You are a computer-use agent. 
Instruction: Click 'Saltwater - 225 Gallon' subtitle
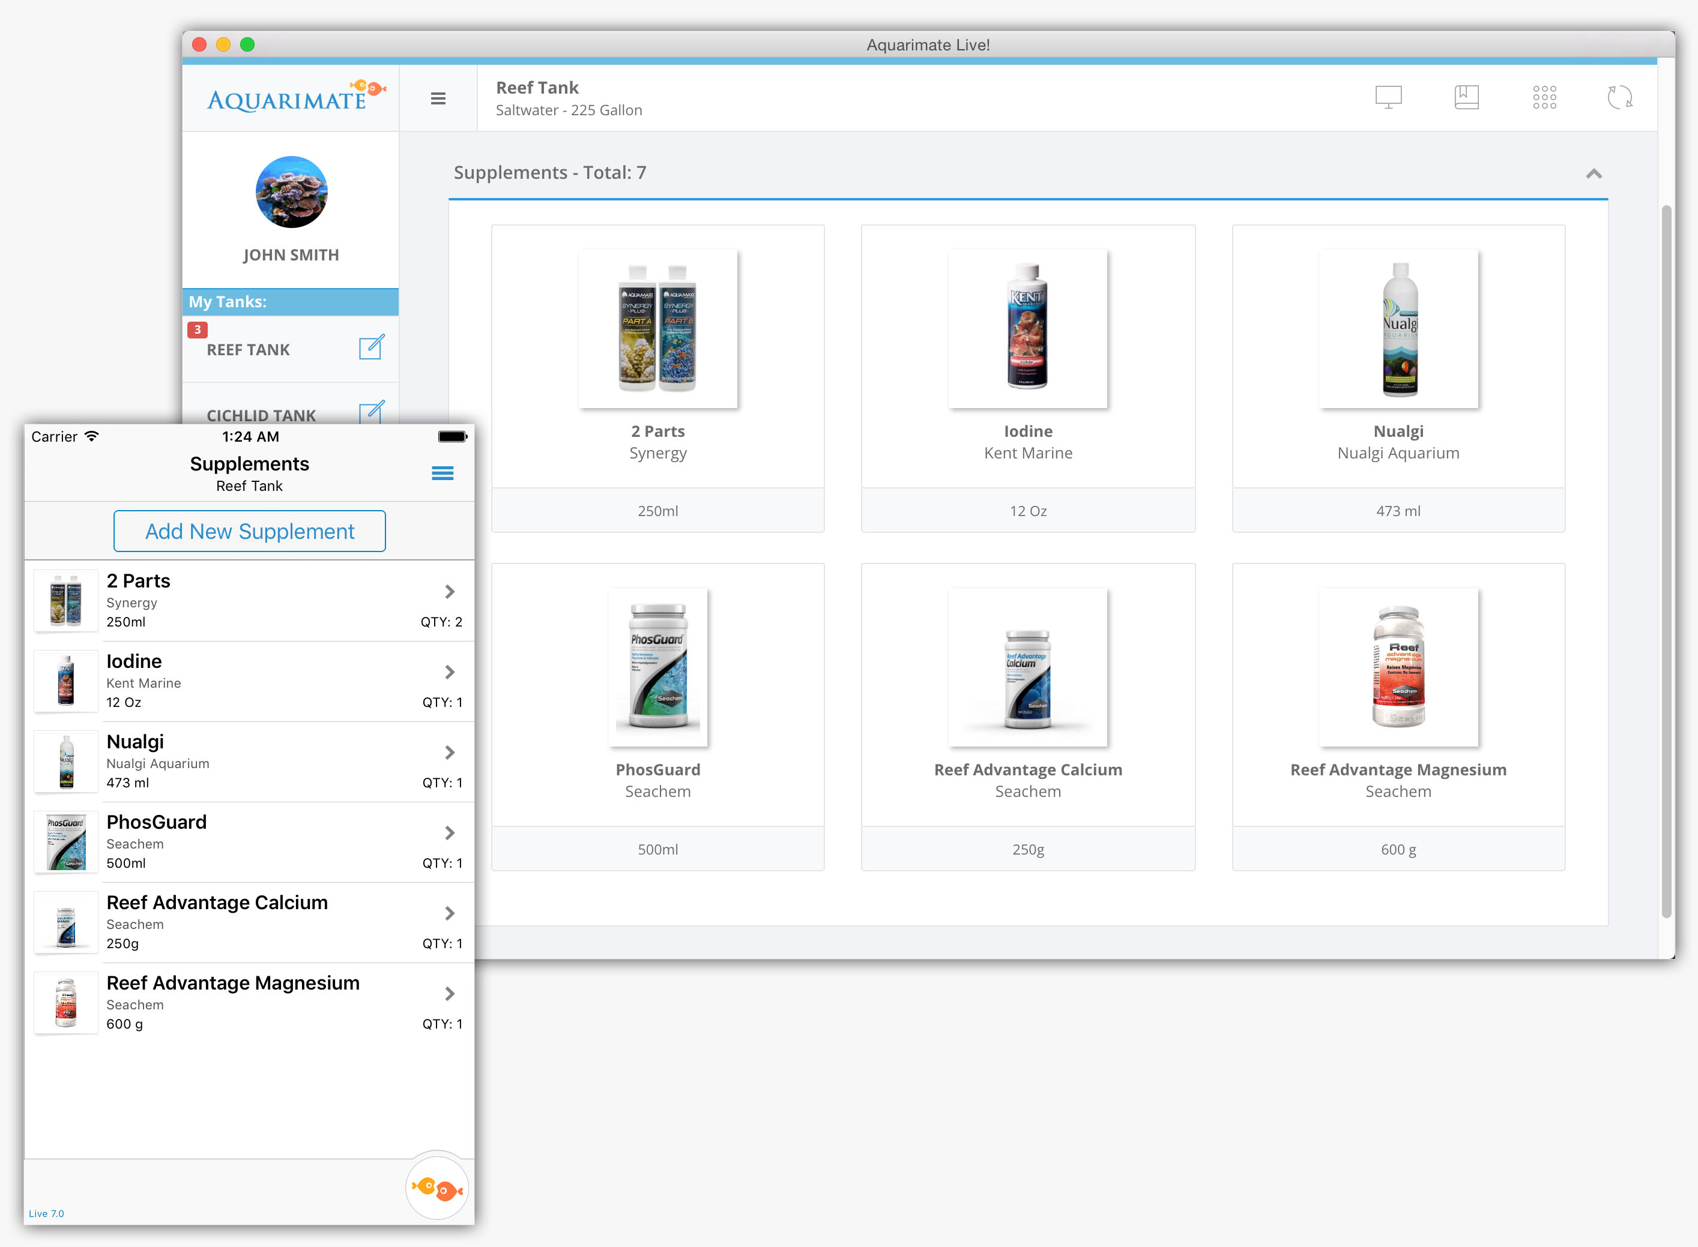(x=569, y=110)
